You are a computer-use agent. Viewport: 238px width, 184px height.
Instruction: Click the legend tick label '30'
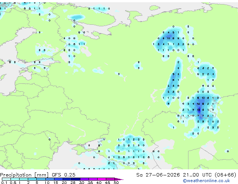[81, 182]
